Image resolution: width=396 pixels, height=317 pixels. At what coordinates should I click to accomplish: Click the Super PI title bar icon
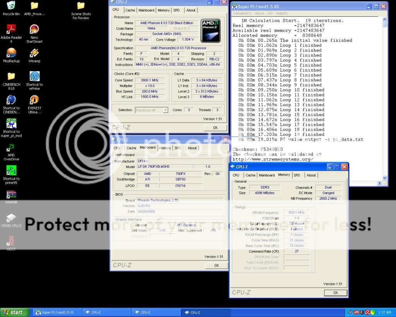coord(234,6)
